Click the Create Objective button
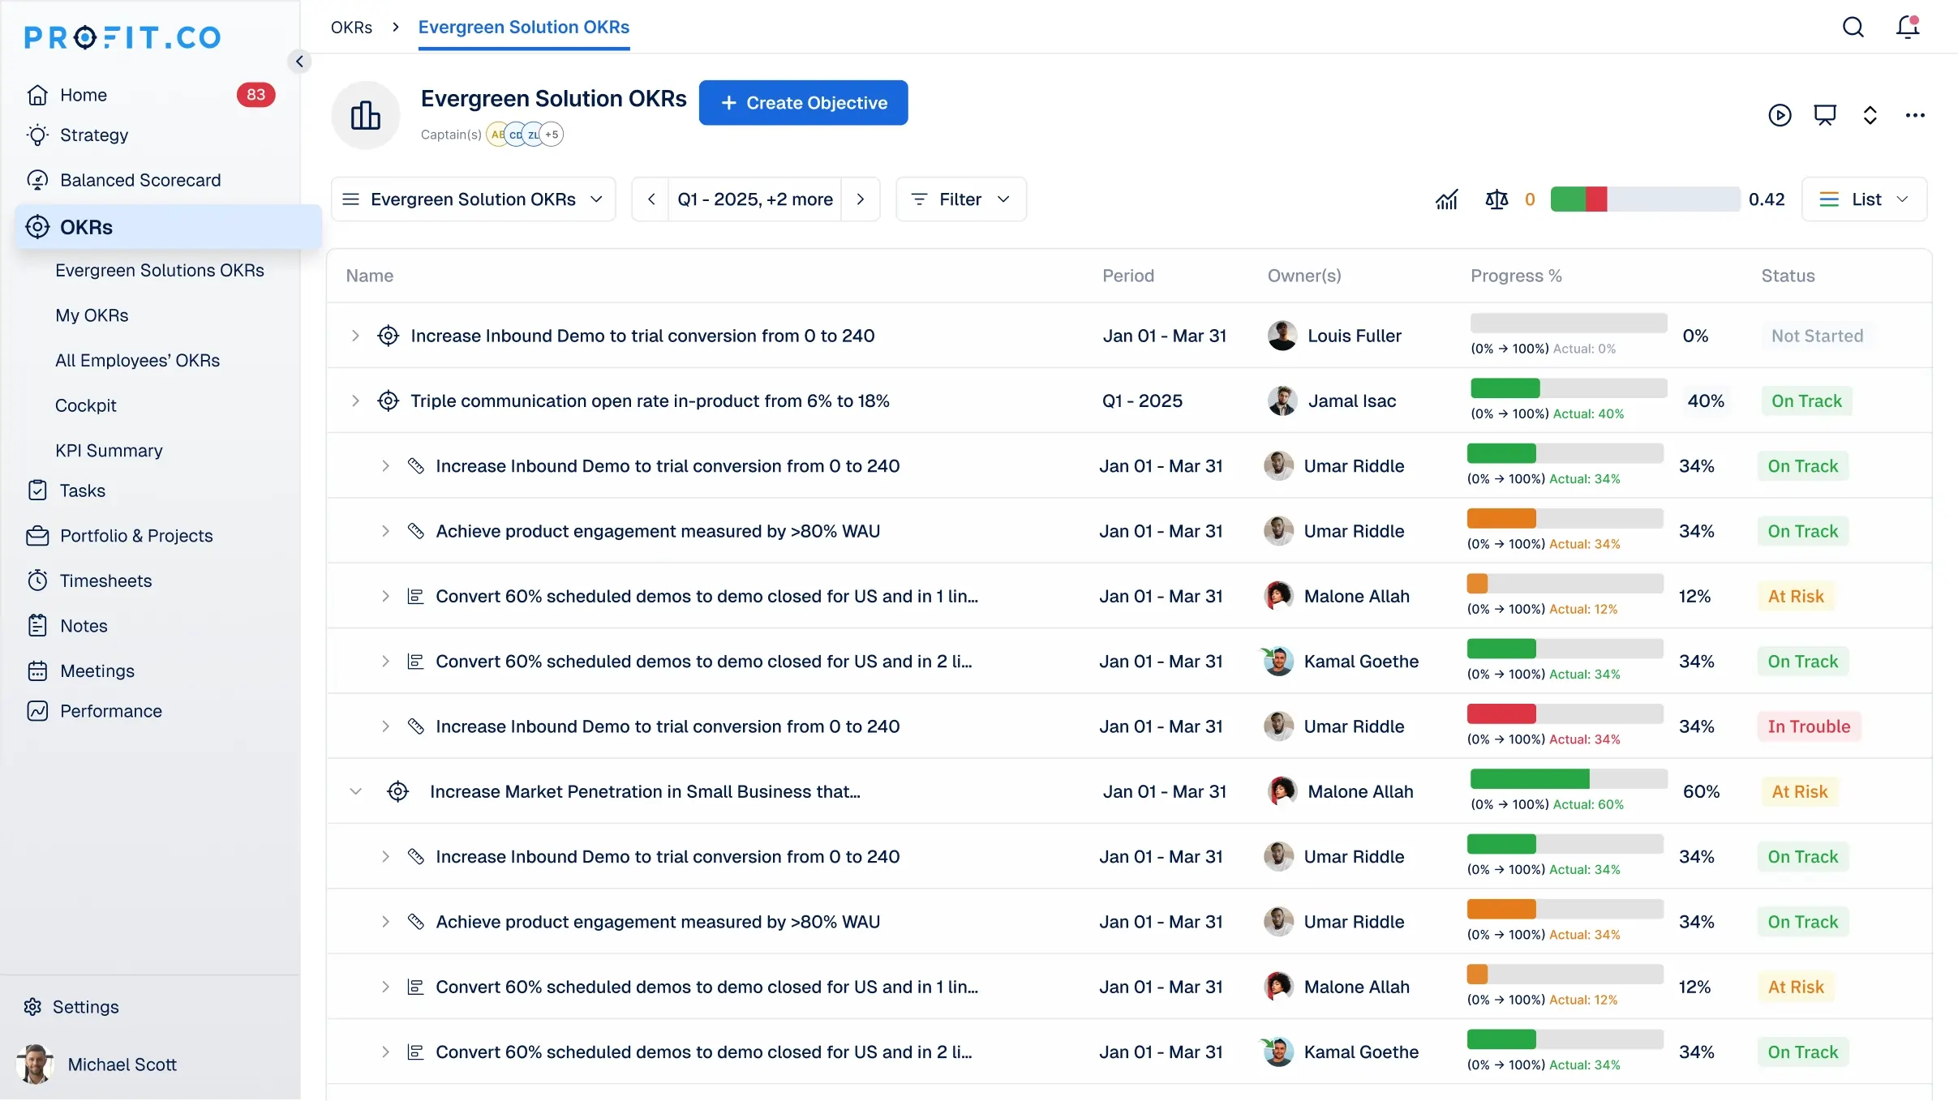This screenshot has height=1101, width=1958. (803, 103)
